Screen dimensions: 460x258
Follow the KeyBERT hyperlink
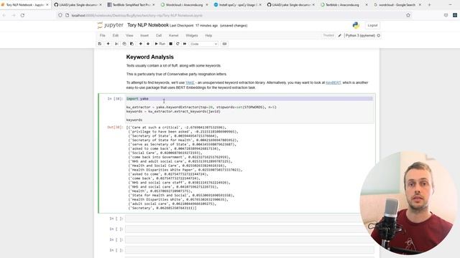click(x=333, y=83)
